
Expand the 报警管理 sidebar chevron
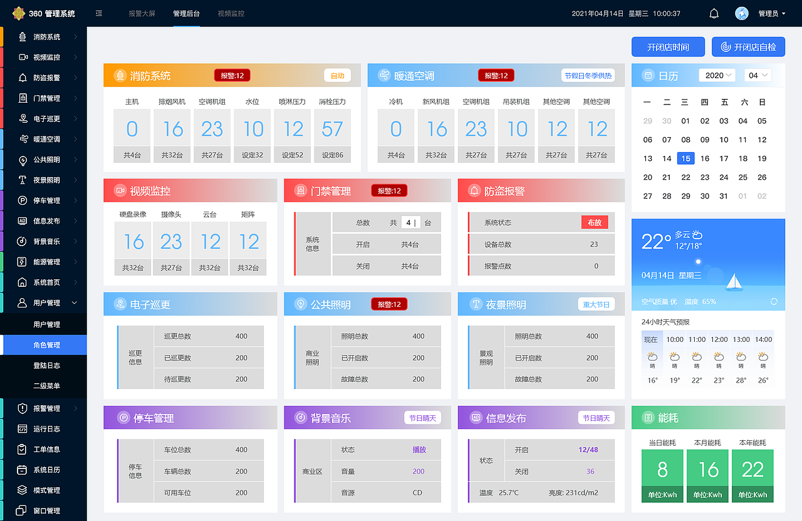click(75, 408)
